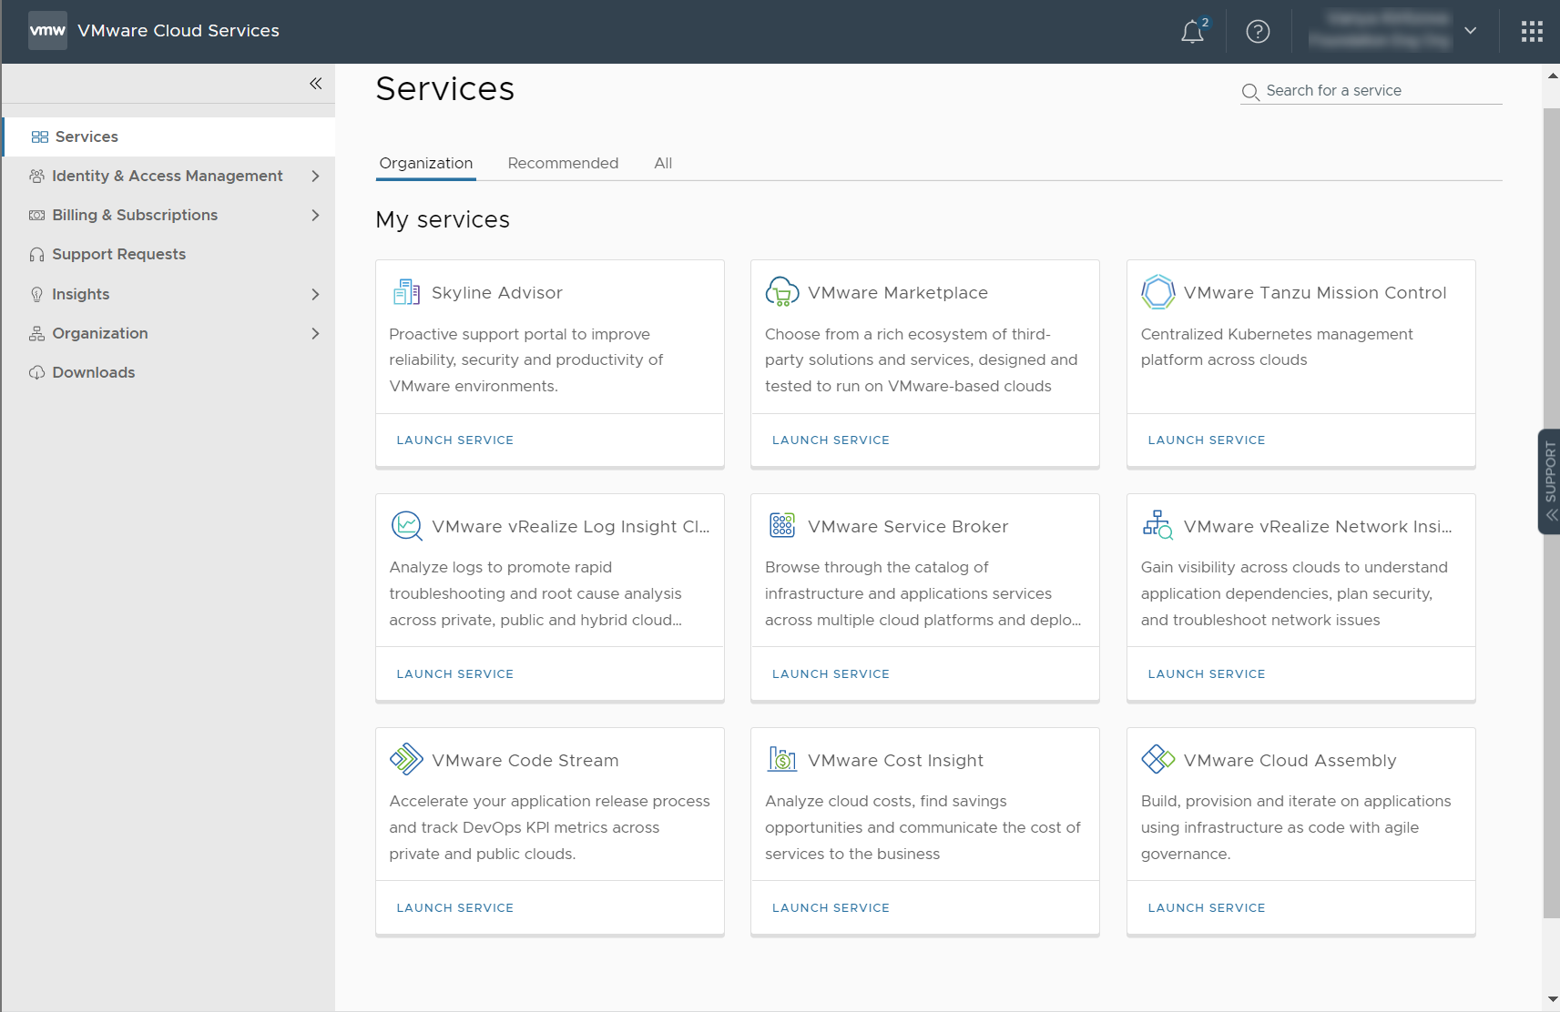Select Services in the sidebar

pyautogui.click(x=169, y=137)
